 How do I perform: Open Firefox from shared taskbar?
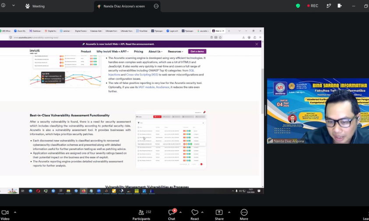tap(84, 191)
